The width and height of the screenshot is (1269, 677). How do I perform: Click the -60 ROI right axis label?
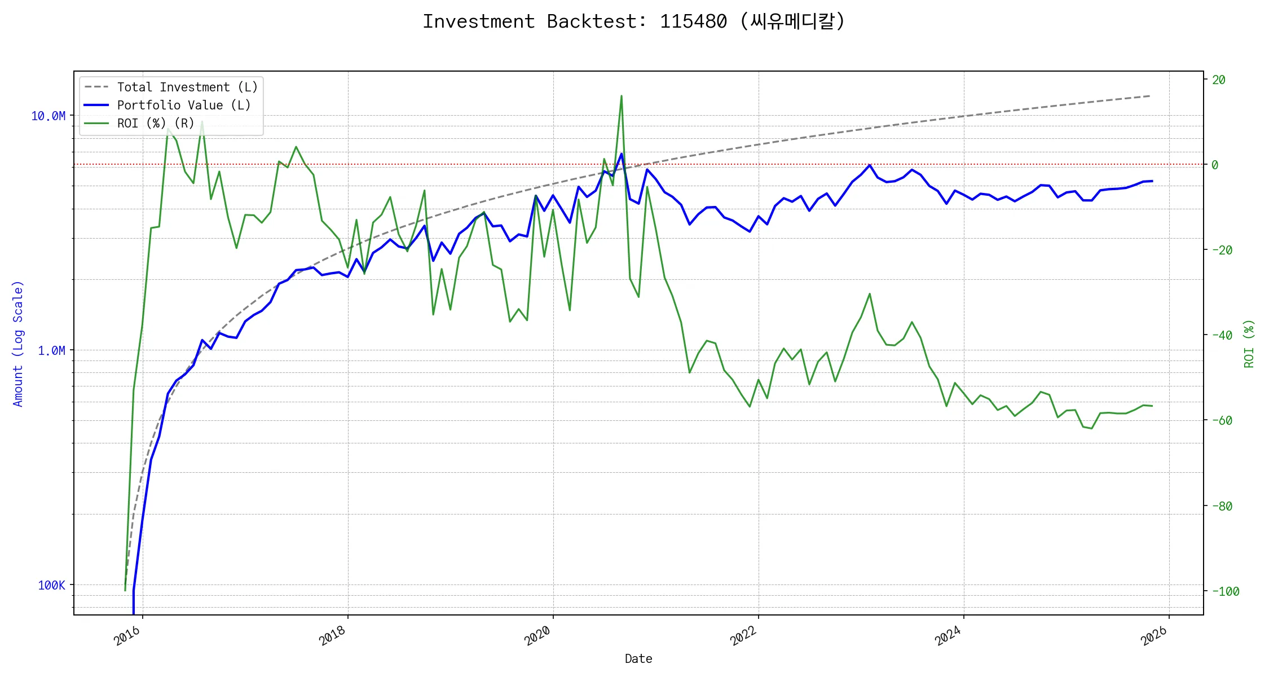point(1222,421)
